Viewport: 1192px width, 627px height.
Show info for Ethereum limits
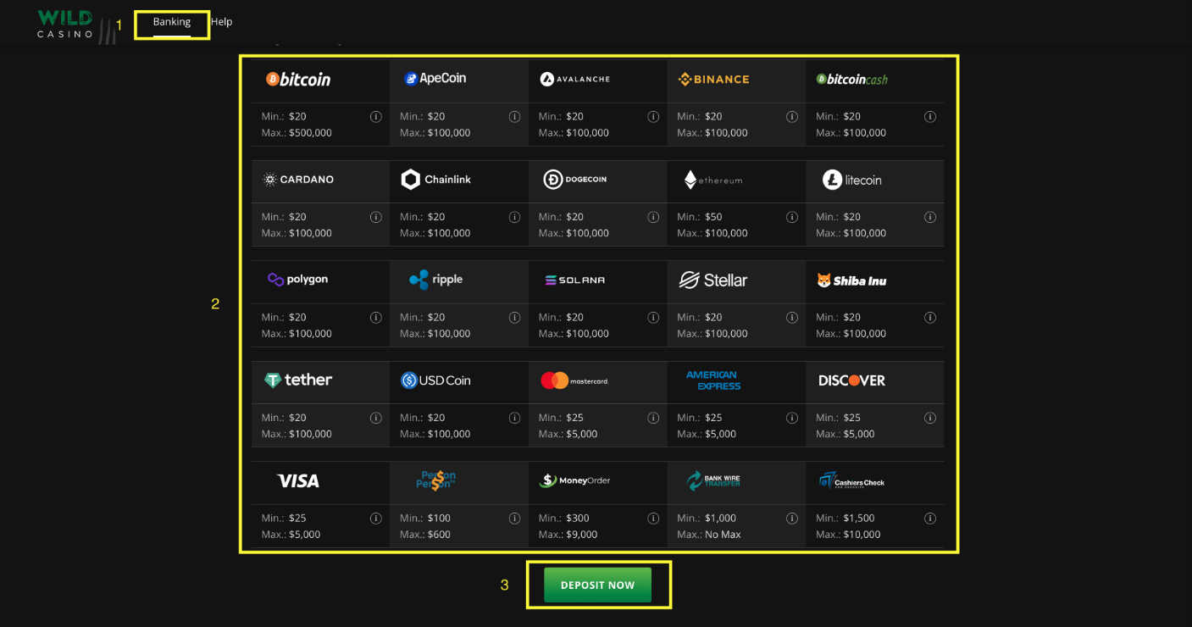click(x=792, y=217)
